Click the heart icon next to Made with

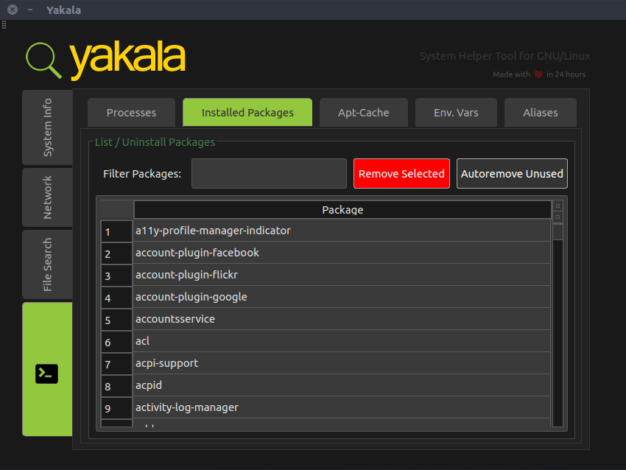pyautogui.click(x=538, y=74)
